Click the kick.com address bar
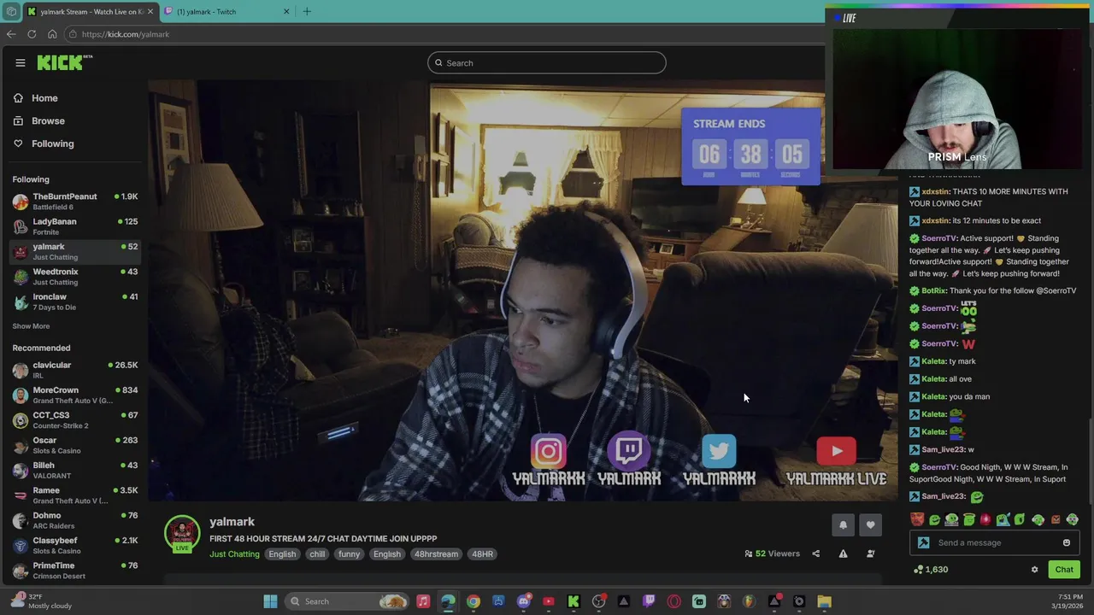 tap(444, 34)
